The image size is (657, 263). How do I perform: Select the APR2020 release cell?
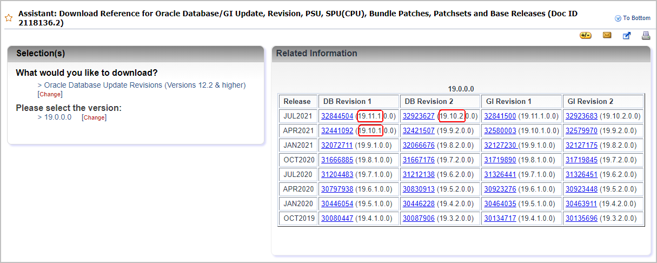click(297, 189)
